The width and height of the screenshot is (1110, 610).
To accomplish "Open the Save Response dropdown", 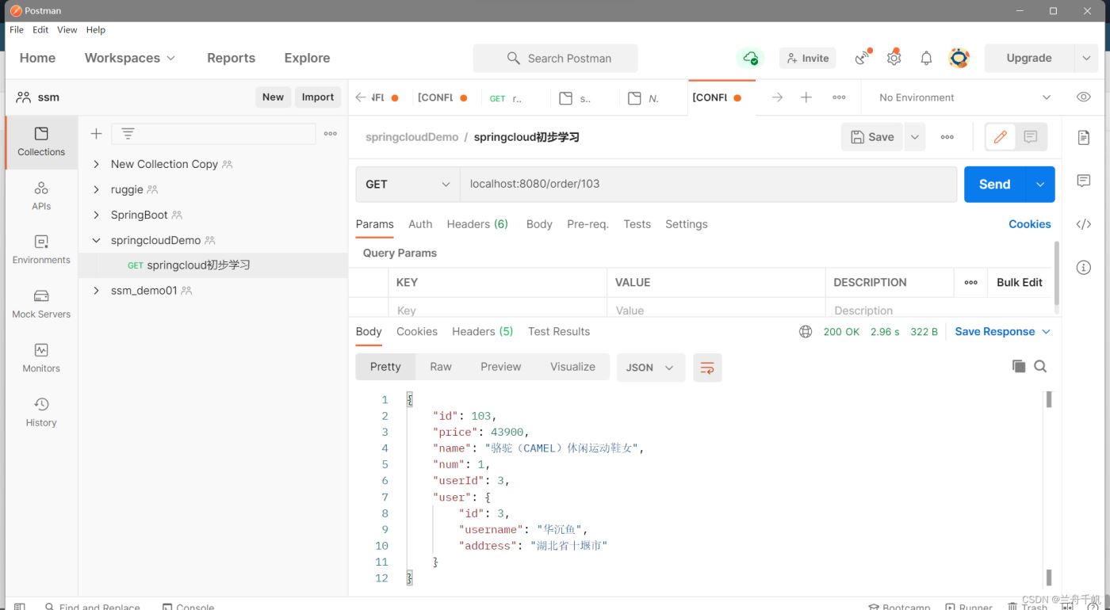I will click(1003, 332).
